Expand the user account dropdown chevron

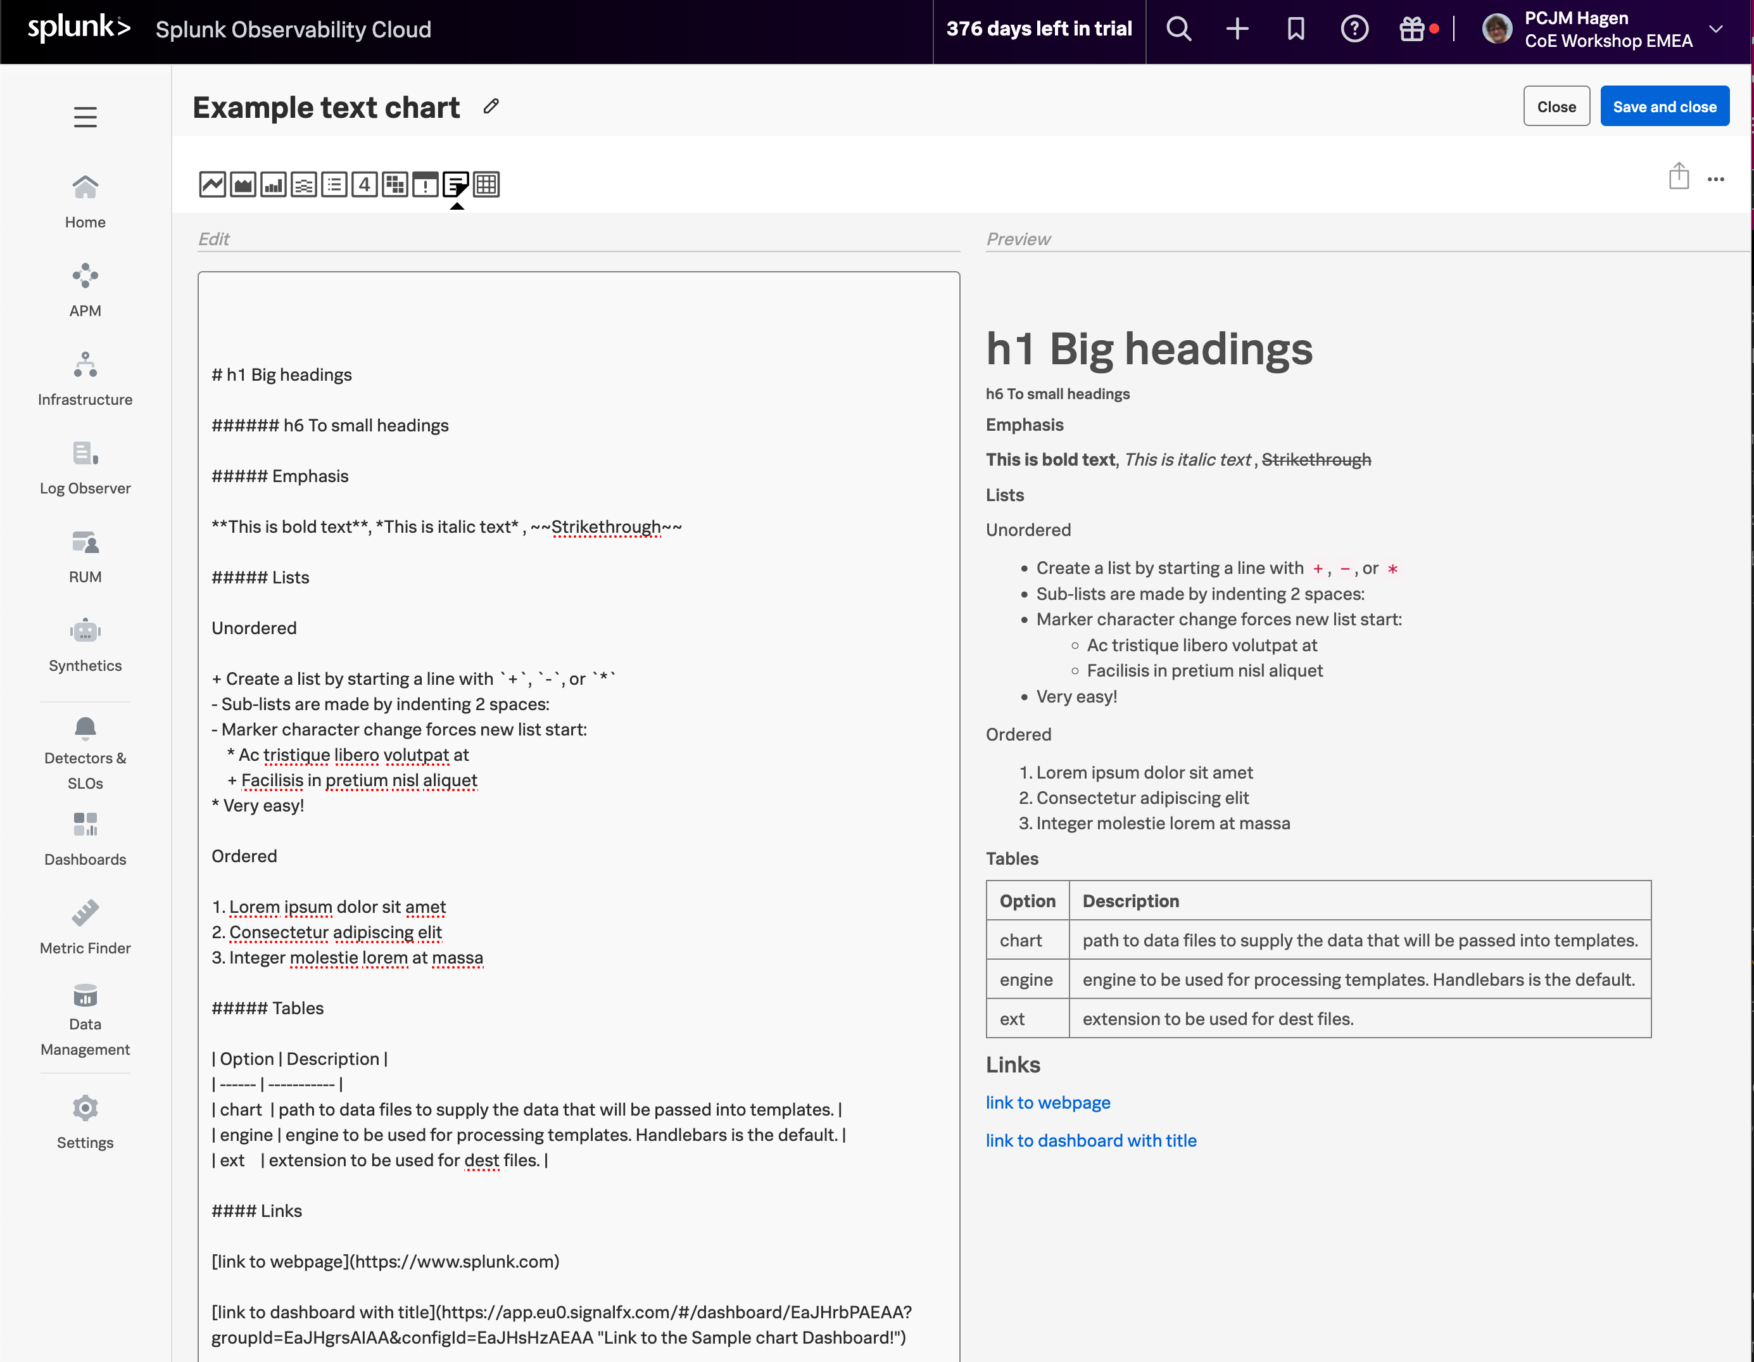tap(1716, 30)
